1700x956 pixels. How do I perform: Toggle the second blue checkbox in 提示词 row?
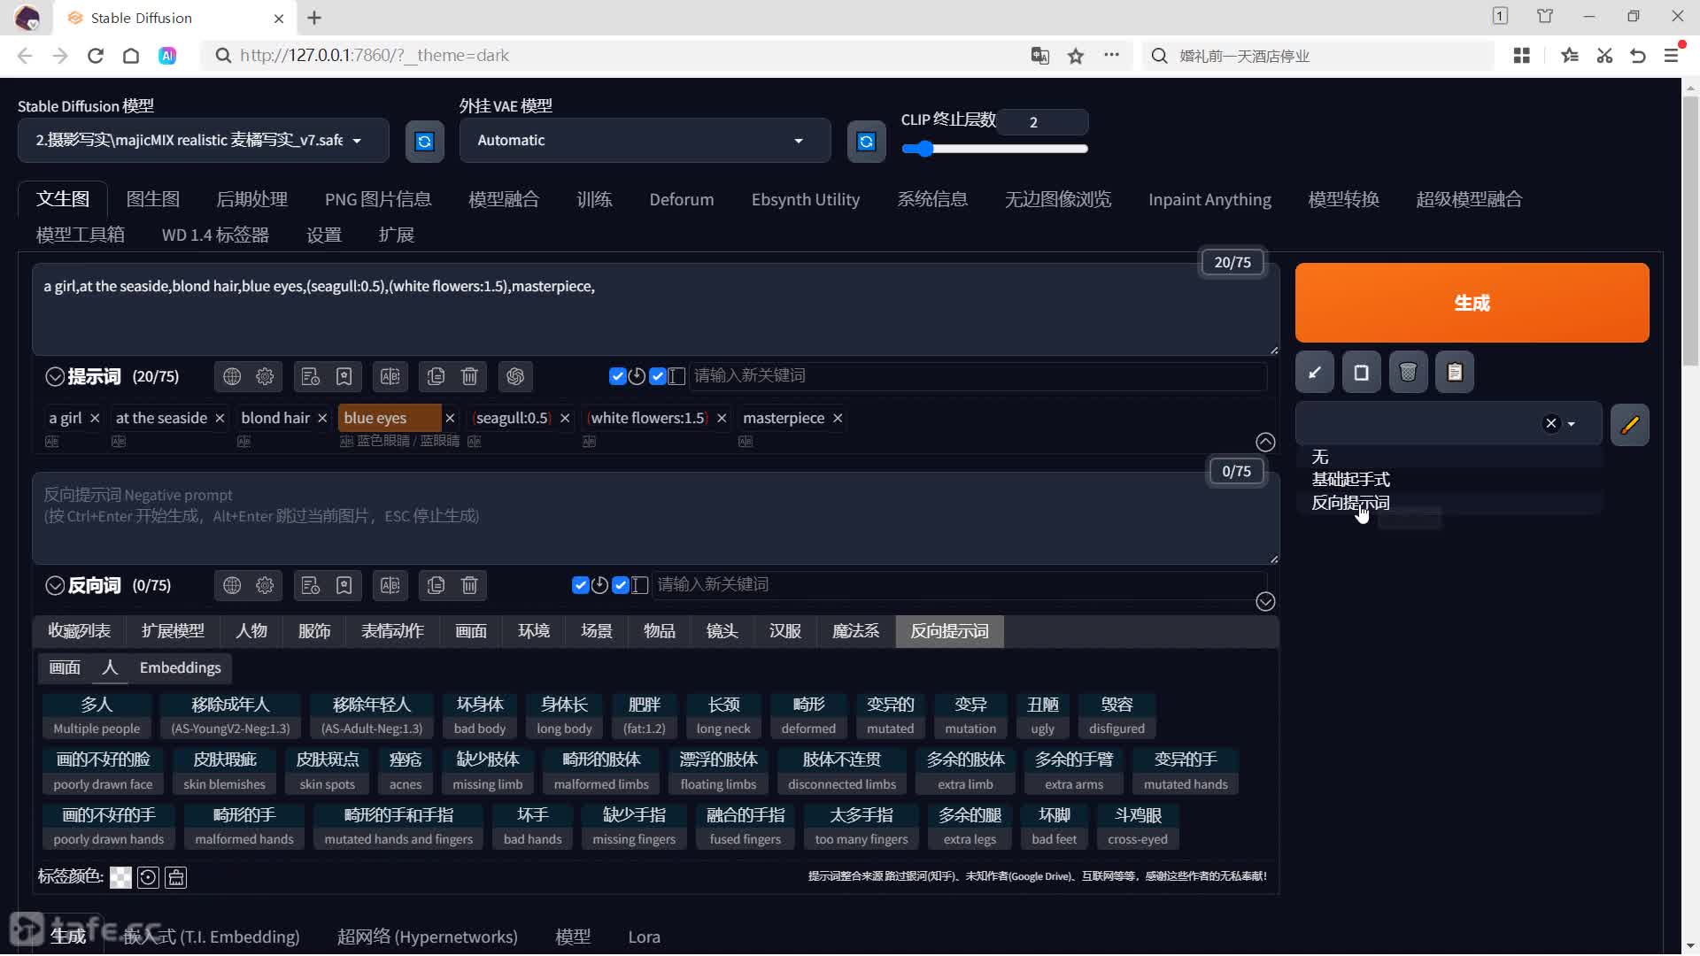point(658,376)
